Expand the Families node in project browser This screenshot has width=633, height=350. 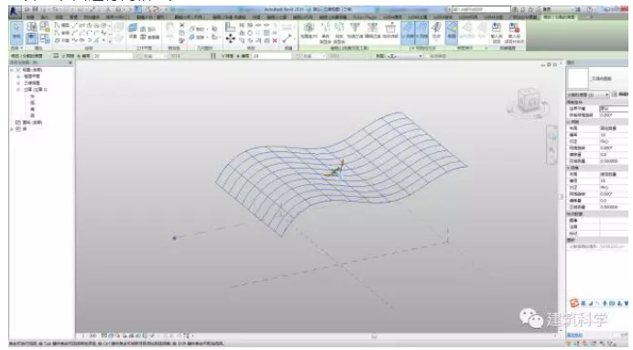coord(12,129)
